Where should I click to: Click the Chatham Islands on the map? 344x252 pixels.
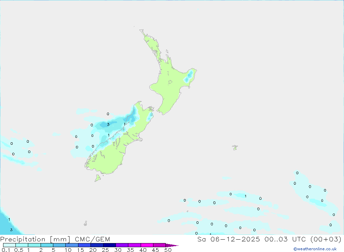click(235, 147)
